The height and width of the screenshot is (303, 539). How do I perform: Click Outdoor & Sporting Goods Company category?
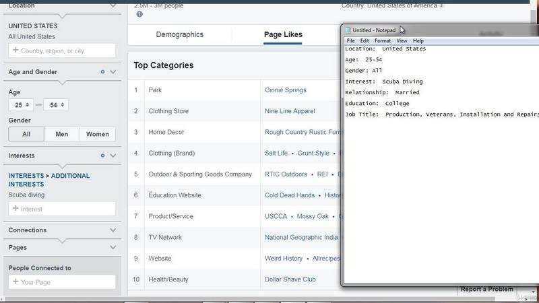pos(200,174)
